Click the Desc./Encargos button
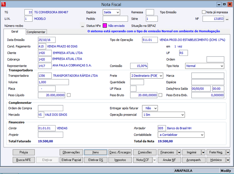Image resolution: width=234 pixels, height=174 pixels. [120, 152]
